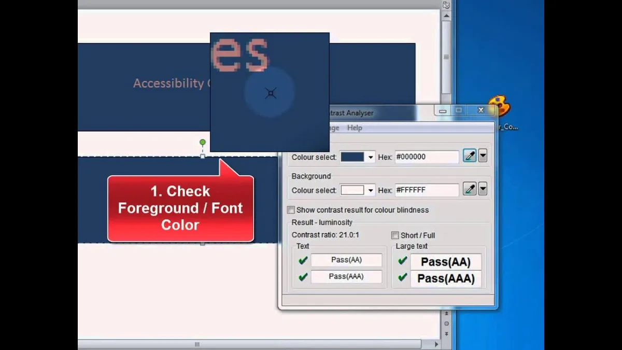Activate the background eyedropper colour picker
622x350 pixels.
coord(470,189)
